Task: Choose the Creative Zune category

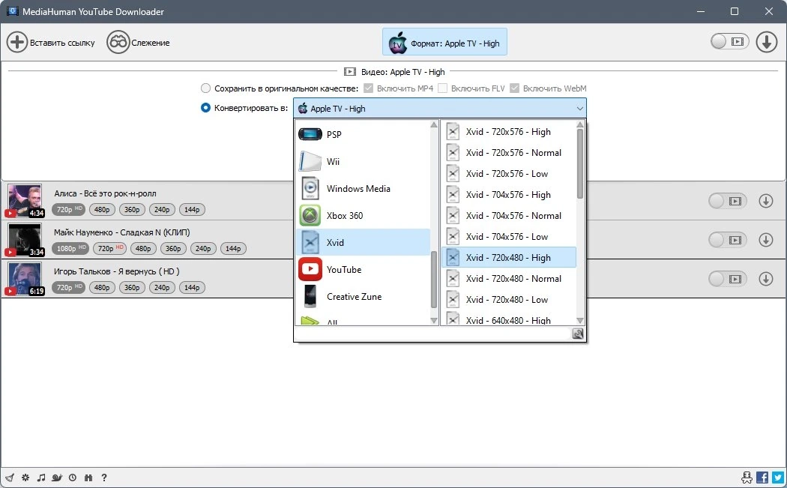Action: point(362,297)
